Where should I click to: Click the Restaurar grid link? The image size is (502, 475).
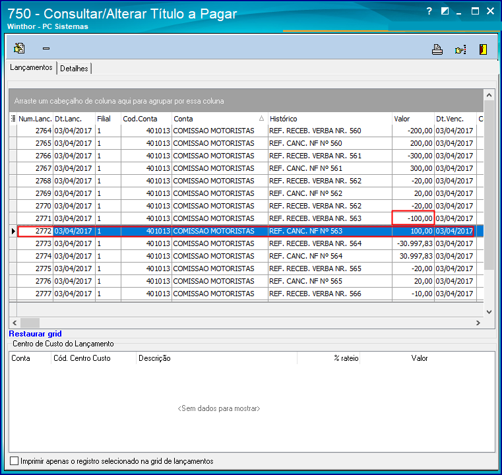tap(35, 334)
